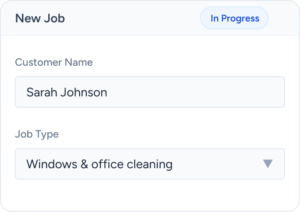Open the Job Type dropdown
Viewport: 300px width, 212px height.
pyautogui.click(x=150, y=164)
